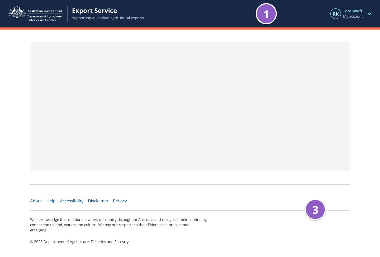Open the Accessibility link

click(72, 201)
